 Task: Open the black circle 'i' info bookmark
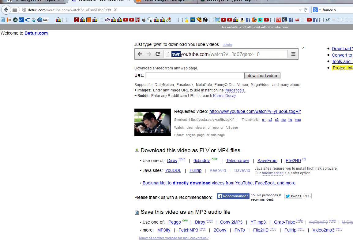click(x=205, y=20)
